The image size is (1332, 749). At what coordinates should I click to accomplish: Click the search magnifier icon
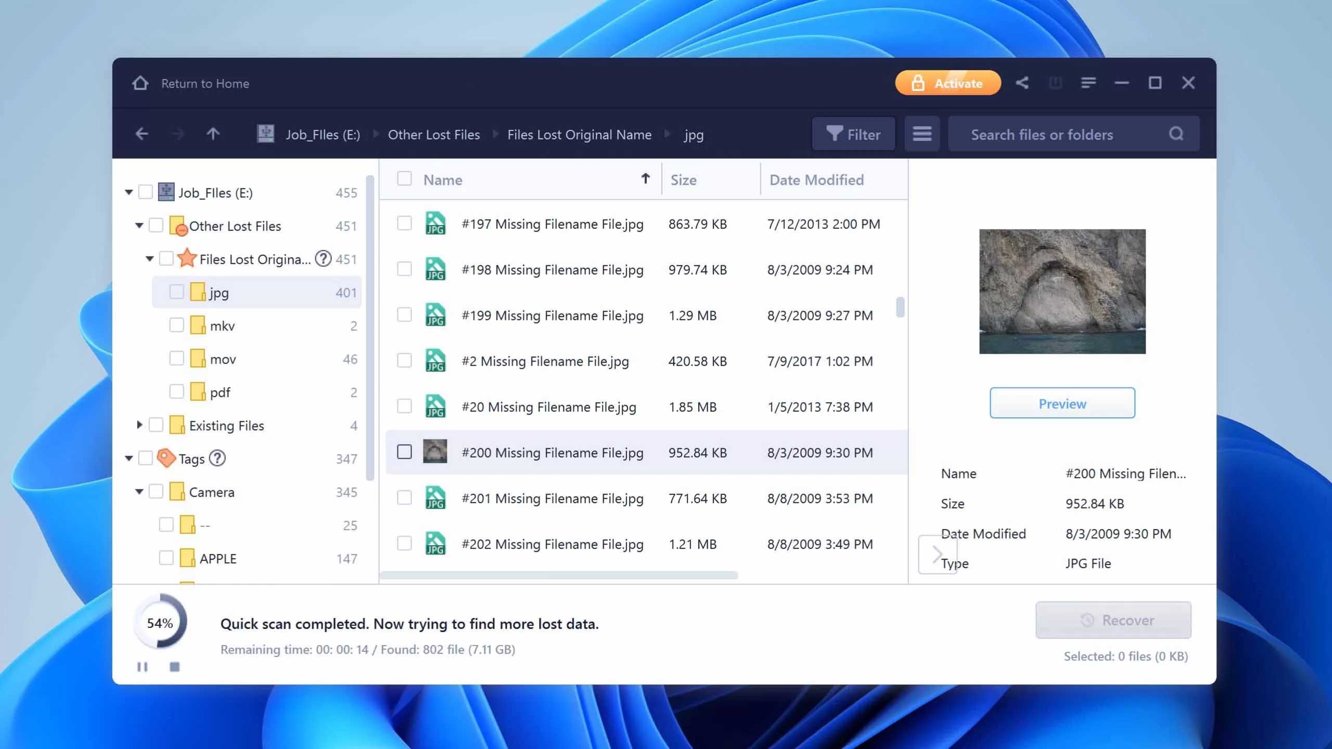coord(1176,134)
